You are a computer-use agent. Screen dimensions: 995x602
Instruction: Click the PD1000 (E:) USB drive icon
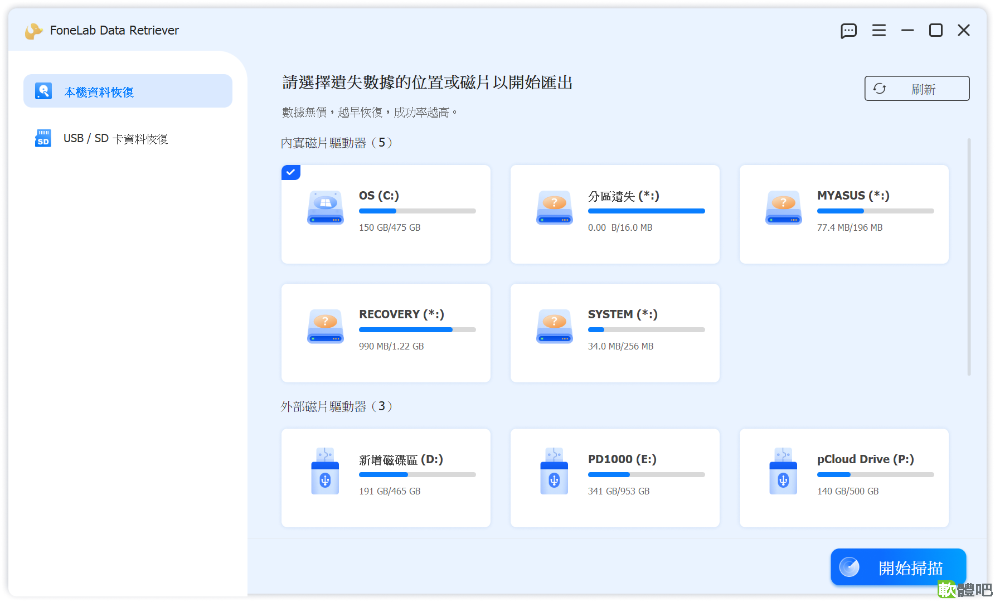pos(554,471)
